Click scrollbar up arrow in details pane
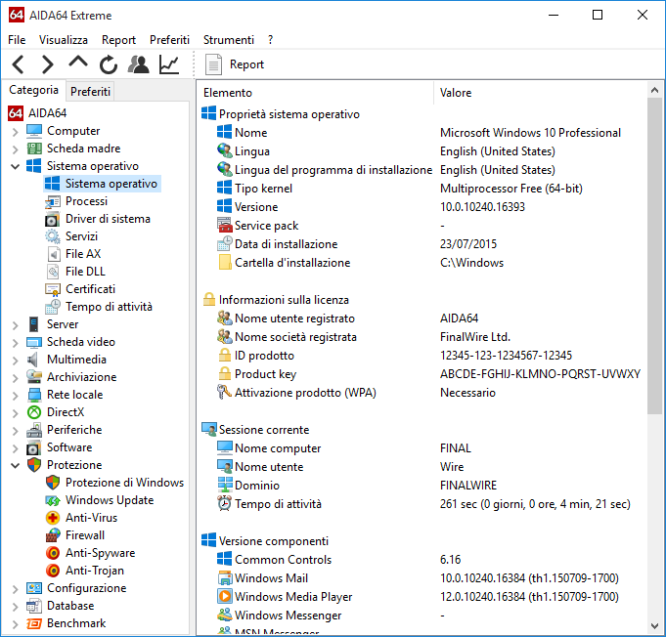 [654, 90]
